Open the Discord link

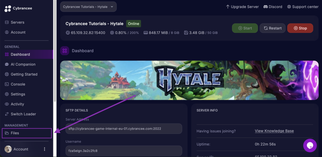[x=273, y=7]
